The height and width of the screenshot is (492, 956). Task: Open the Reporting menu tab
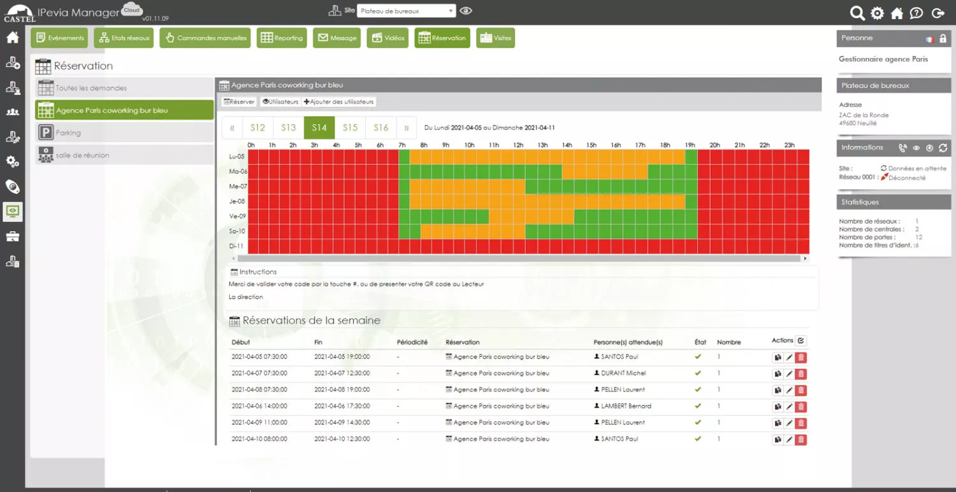click(x=282, y=38)
